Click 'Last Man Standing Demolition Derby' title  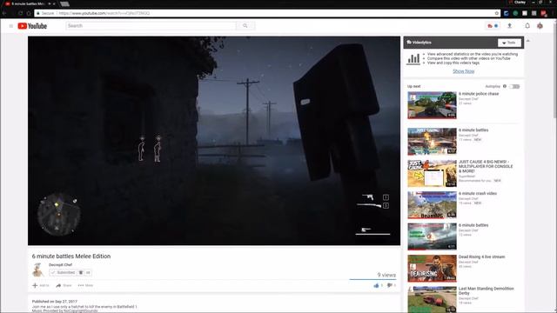pos(486,290)
